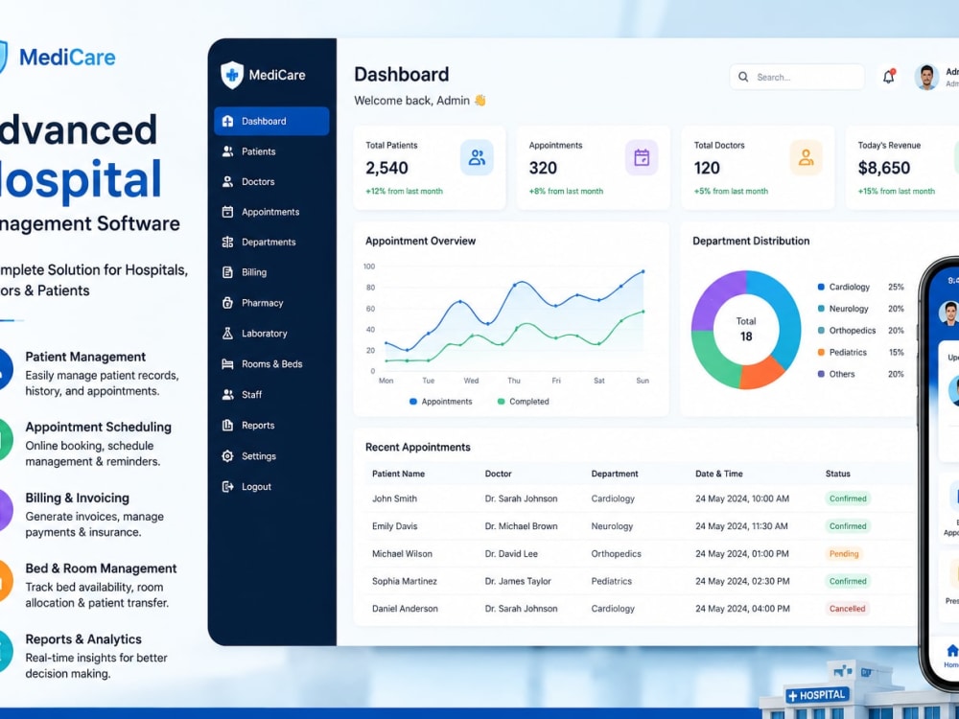Click the Rooms & Beds bed icon
Image resolution: width=959 pixels, height=719 pixels.
click(227, 363)
